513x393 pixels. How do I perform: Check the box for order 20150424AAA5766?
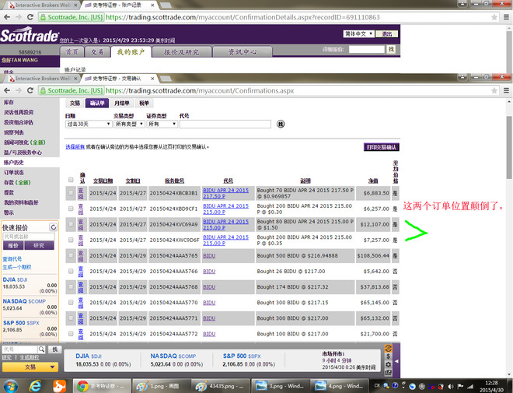tap(71, 271)
